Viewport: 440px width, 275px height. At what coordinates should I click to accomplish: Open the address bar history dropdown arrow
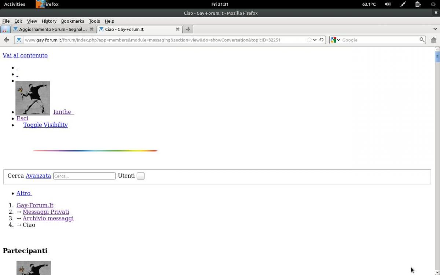[315, 40]
